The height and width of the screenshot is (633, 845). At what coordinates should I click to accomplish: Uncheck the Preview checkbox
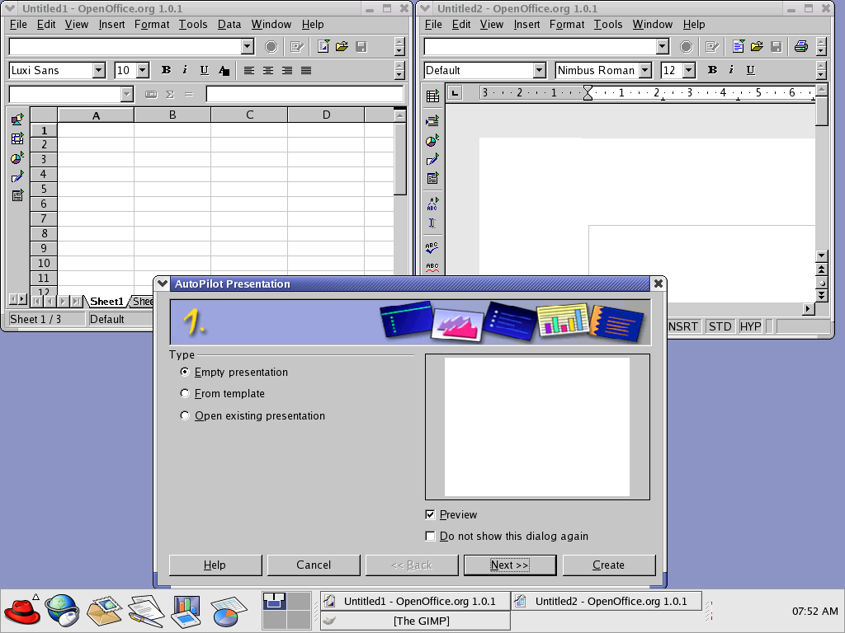point(430,514)
